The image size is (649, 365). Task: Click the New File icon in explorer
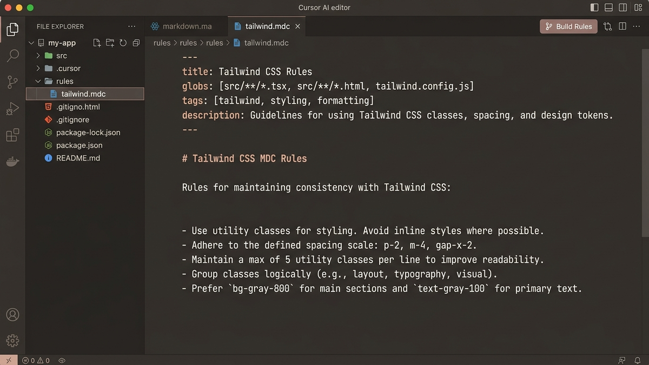pos(97,43)
